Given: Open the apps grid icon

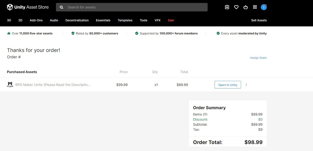Looking at the screenshot, I should click(x=255, y=7).
